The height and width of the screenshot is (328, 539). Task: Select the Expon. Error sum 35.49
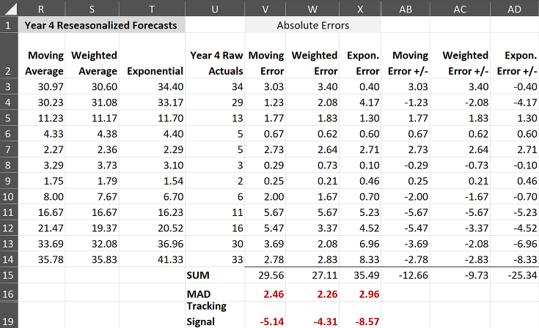coord(362,275)
